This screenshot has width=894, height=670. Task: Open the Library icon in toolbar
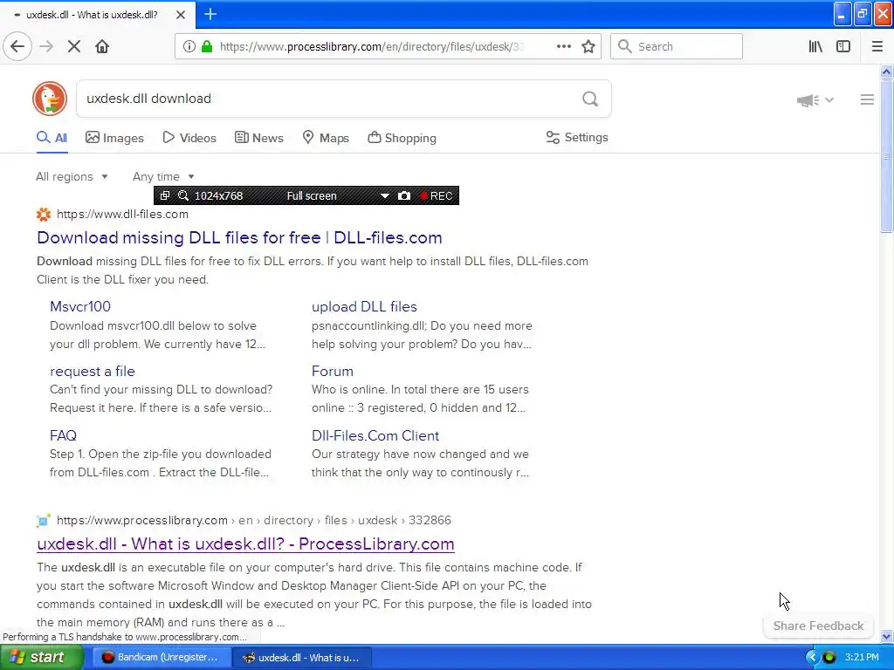pyautogui.click(x=815, y=47)
